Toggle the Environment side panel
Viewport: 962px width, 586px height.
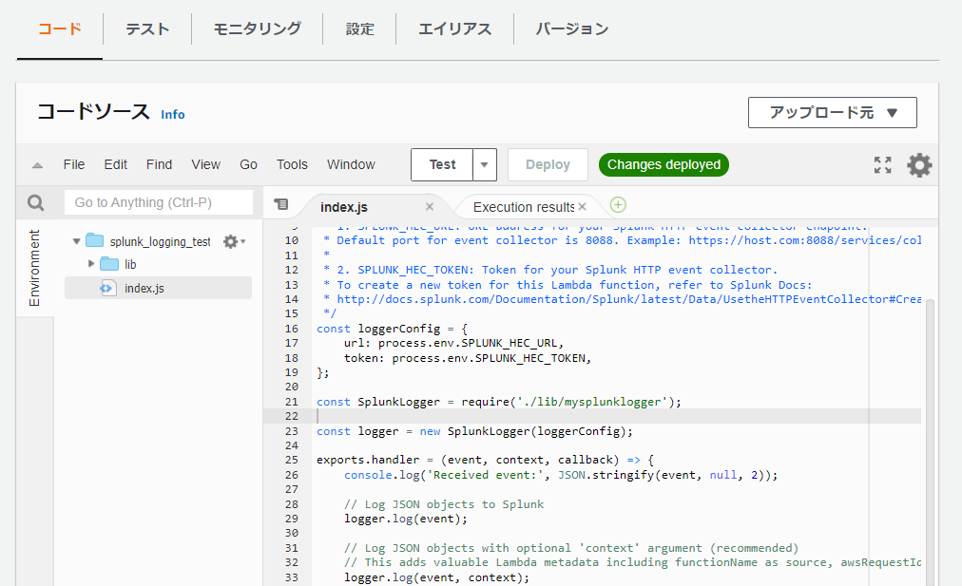(x=34, y=268)
